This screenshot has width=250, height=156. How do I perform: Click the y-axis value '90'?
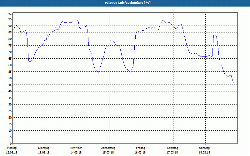(10, 26)
